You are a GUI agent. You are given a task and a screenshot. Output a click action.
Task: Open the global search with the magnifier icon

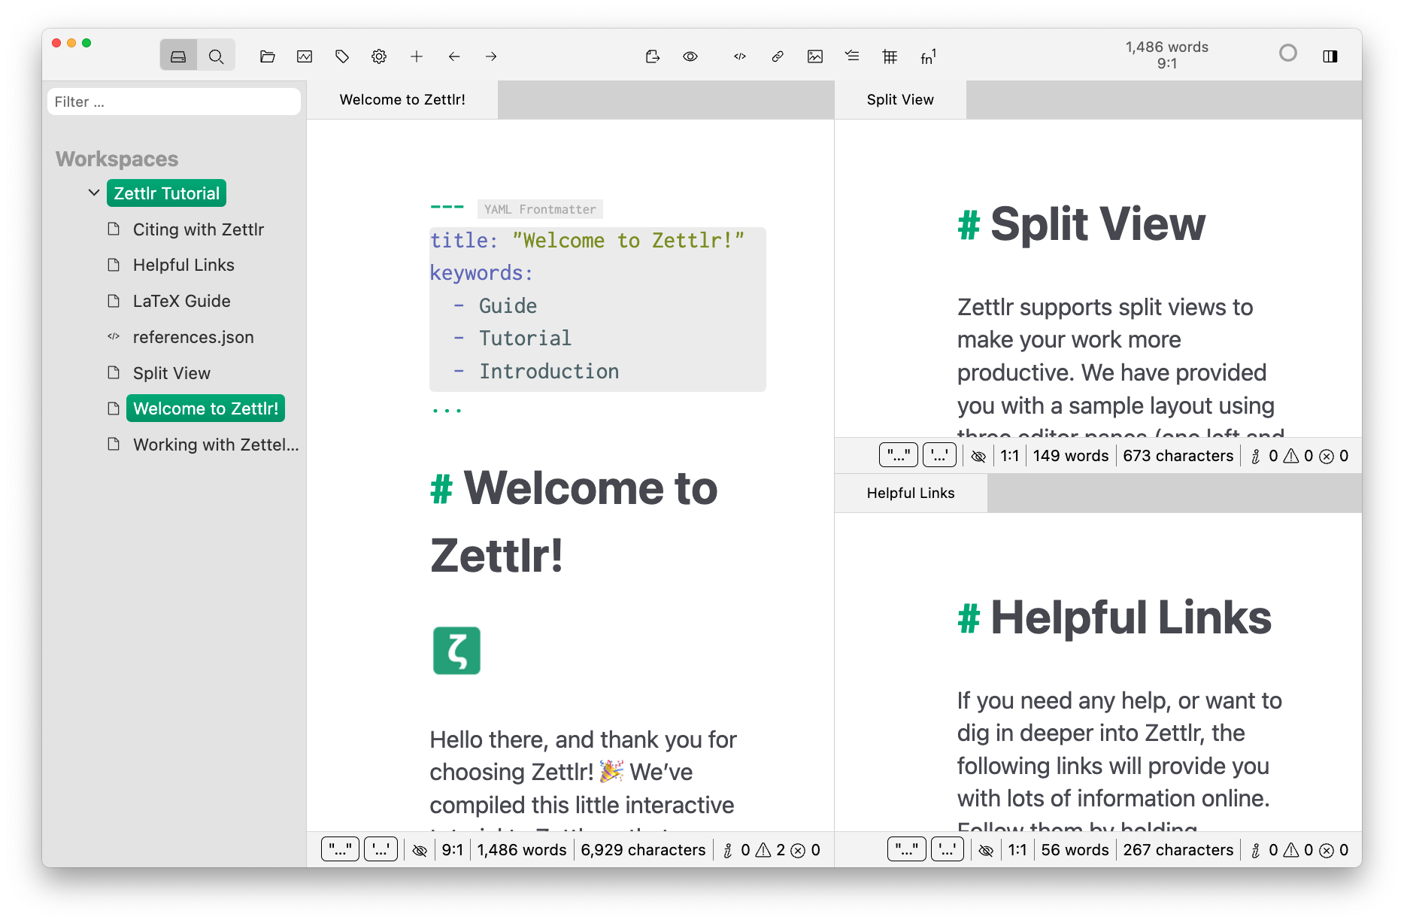217,56
